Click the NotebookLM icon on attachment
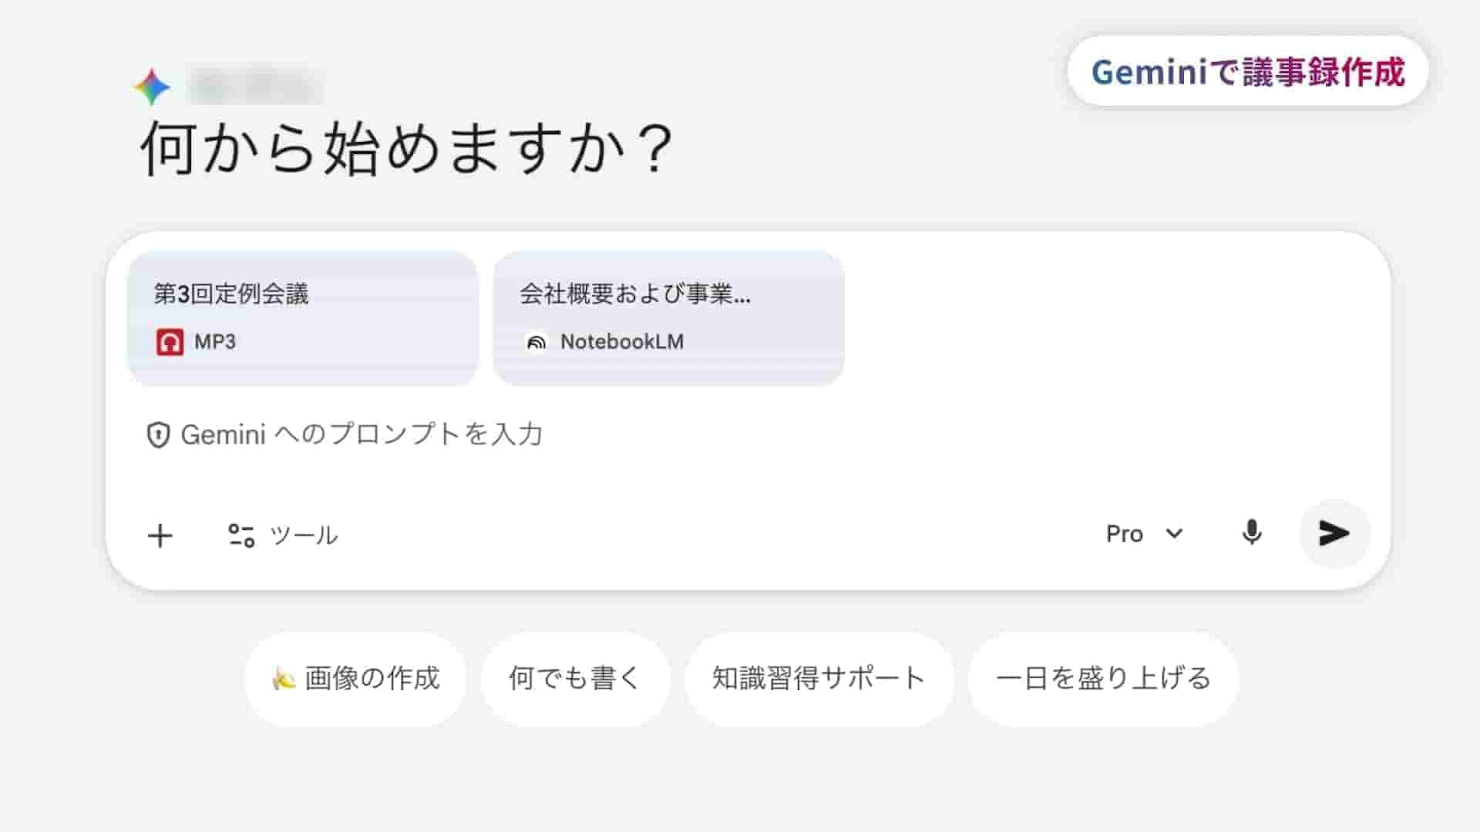 click(536, 342)
